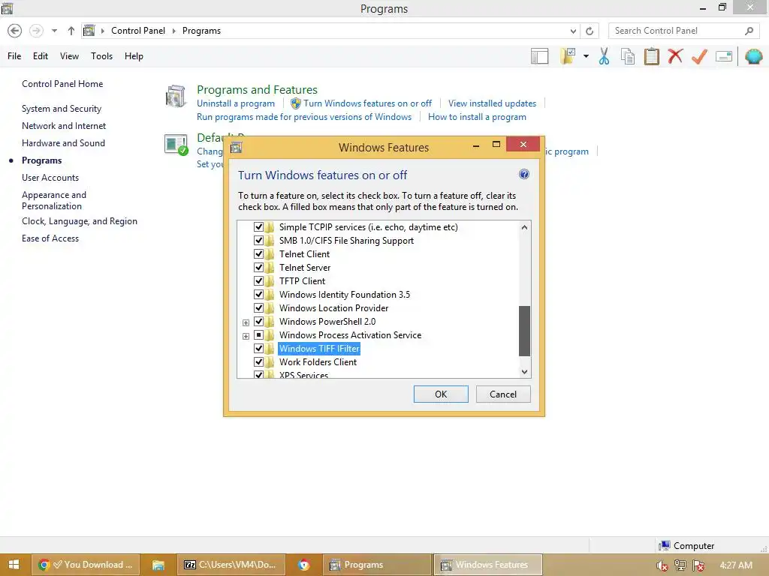Open recent locations dropdown arrow
Screen dimensions: 769x576
click(54, 31)
